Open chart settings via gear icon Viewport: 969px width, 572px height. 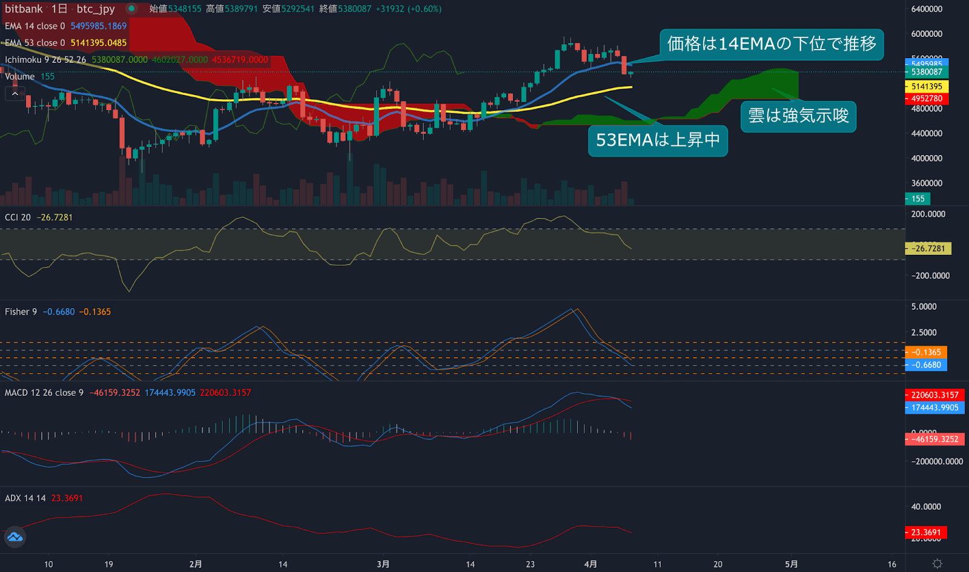[x=937, y=564]
